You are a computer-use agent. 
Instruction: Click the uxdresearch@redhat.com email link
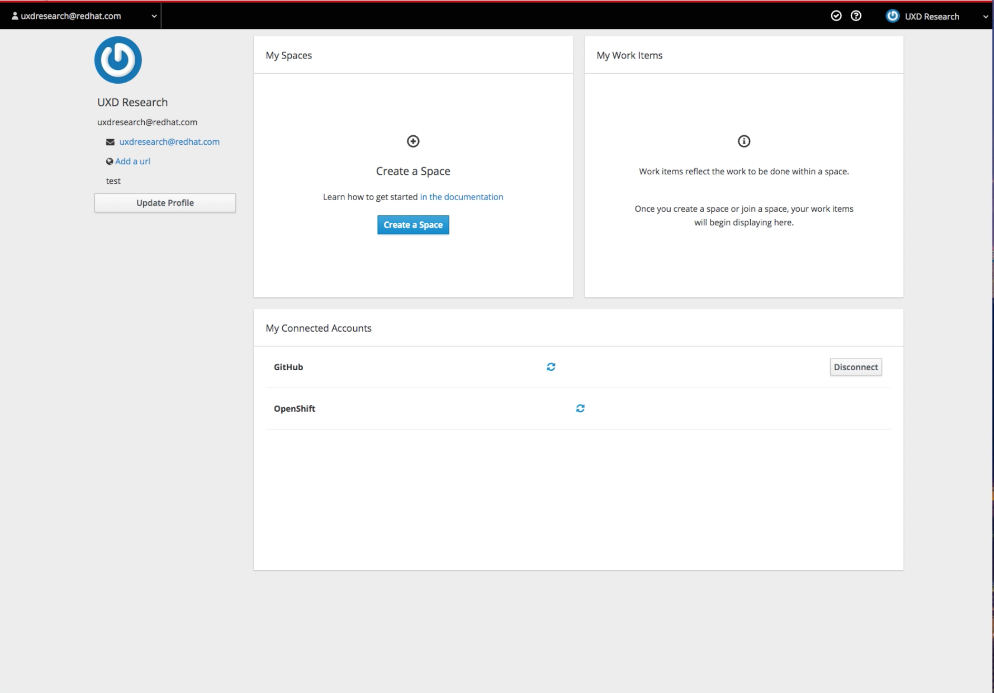coord(170,141)
